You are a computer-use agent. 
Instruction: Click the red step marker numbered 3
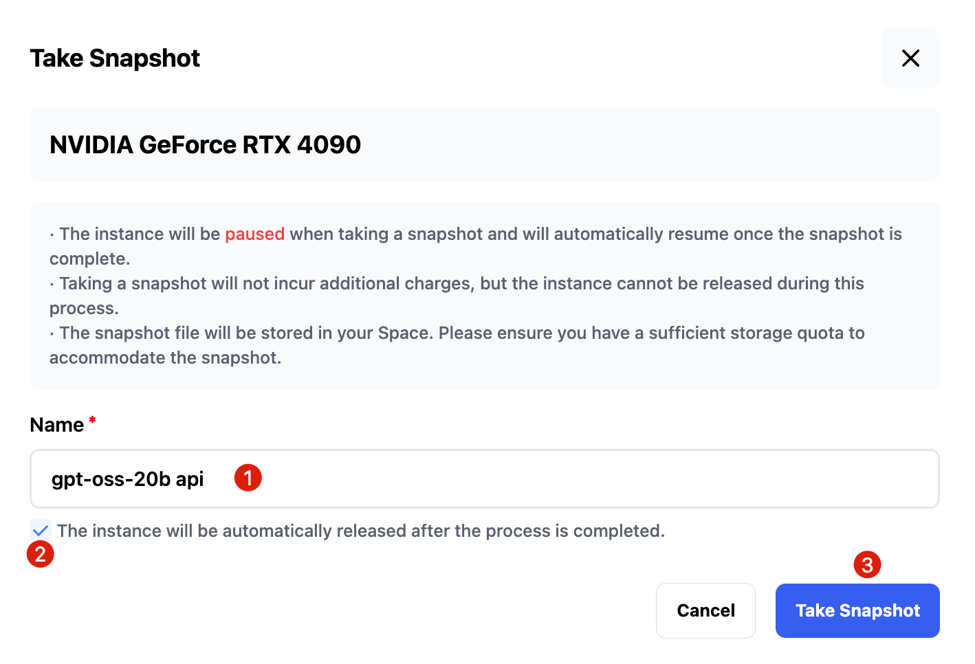tap(867, 565)
